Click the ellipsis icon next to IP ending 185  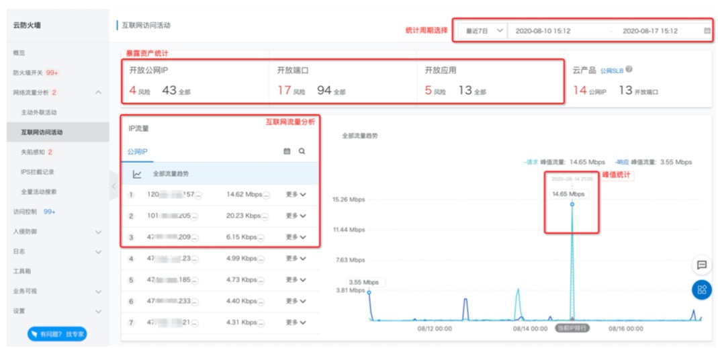(195, 280)
